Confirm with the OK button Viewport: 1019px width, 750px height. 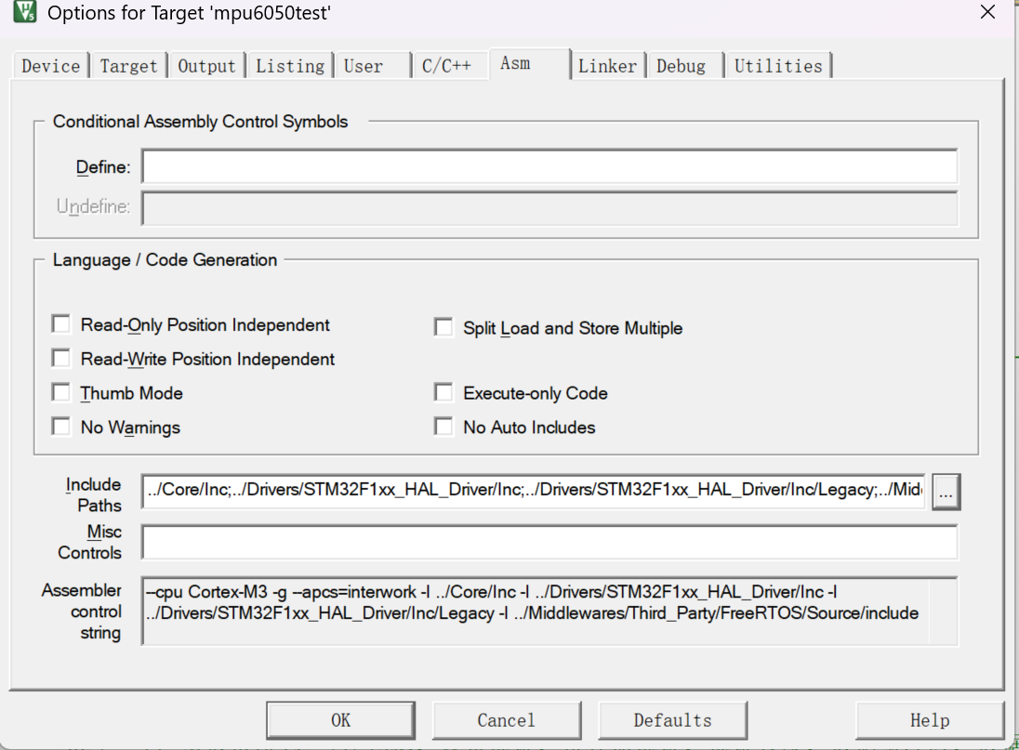pyautogui.click(x=340, y=720)
